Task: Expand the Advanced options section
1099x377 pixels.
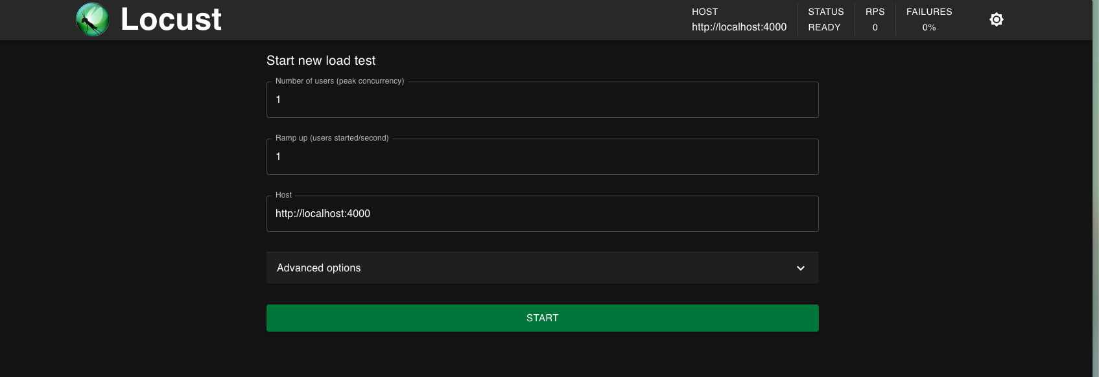Action: pyautogui.click(x=542, y=268)
